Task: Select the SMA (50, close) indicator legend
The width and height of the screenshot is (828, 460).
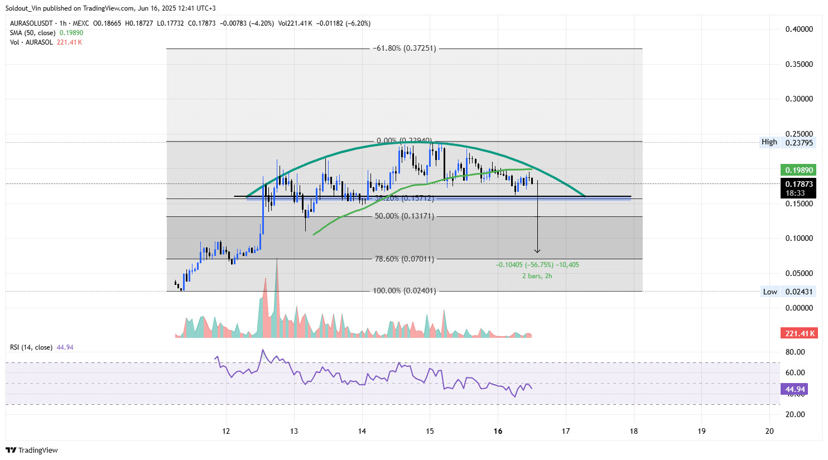Action: click(x=32, y=33)
